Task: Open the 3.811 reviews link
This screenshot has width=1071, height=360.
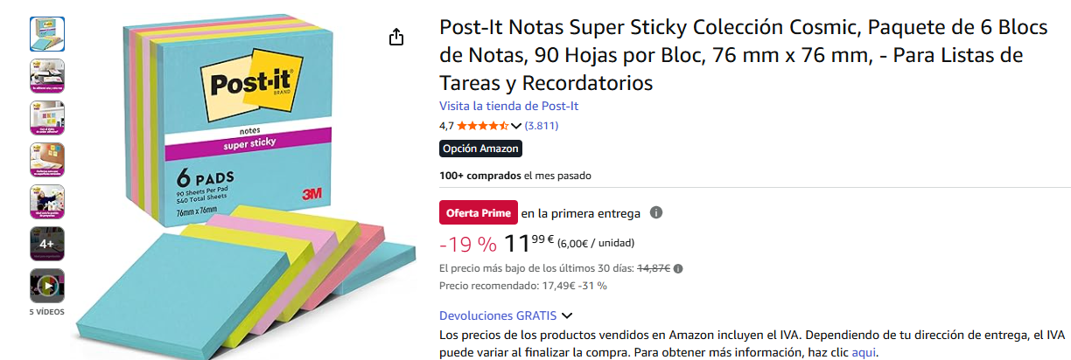Action: [x=542, y=126]
